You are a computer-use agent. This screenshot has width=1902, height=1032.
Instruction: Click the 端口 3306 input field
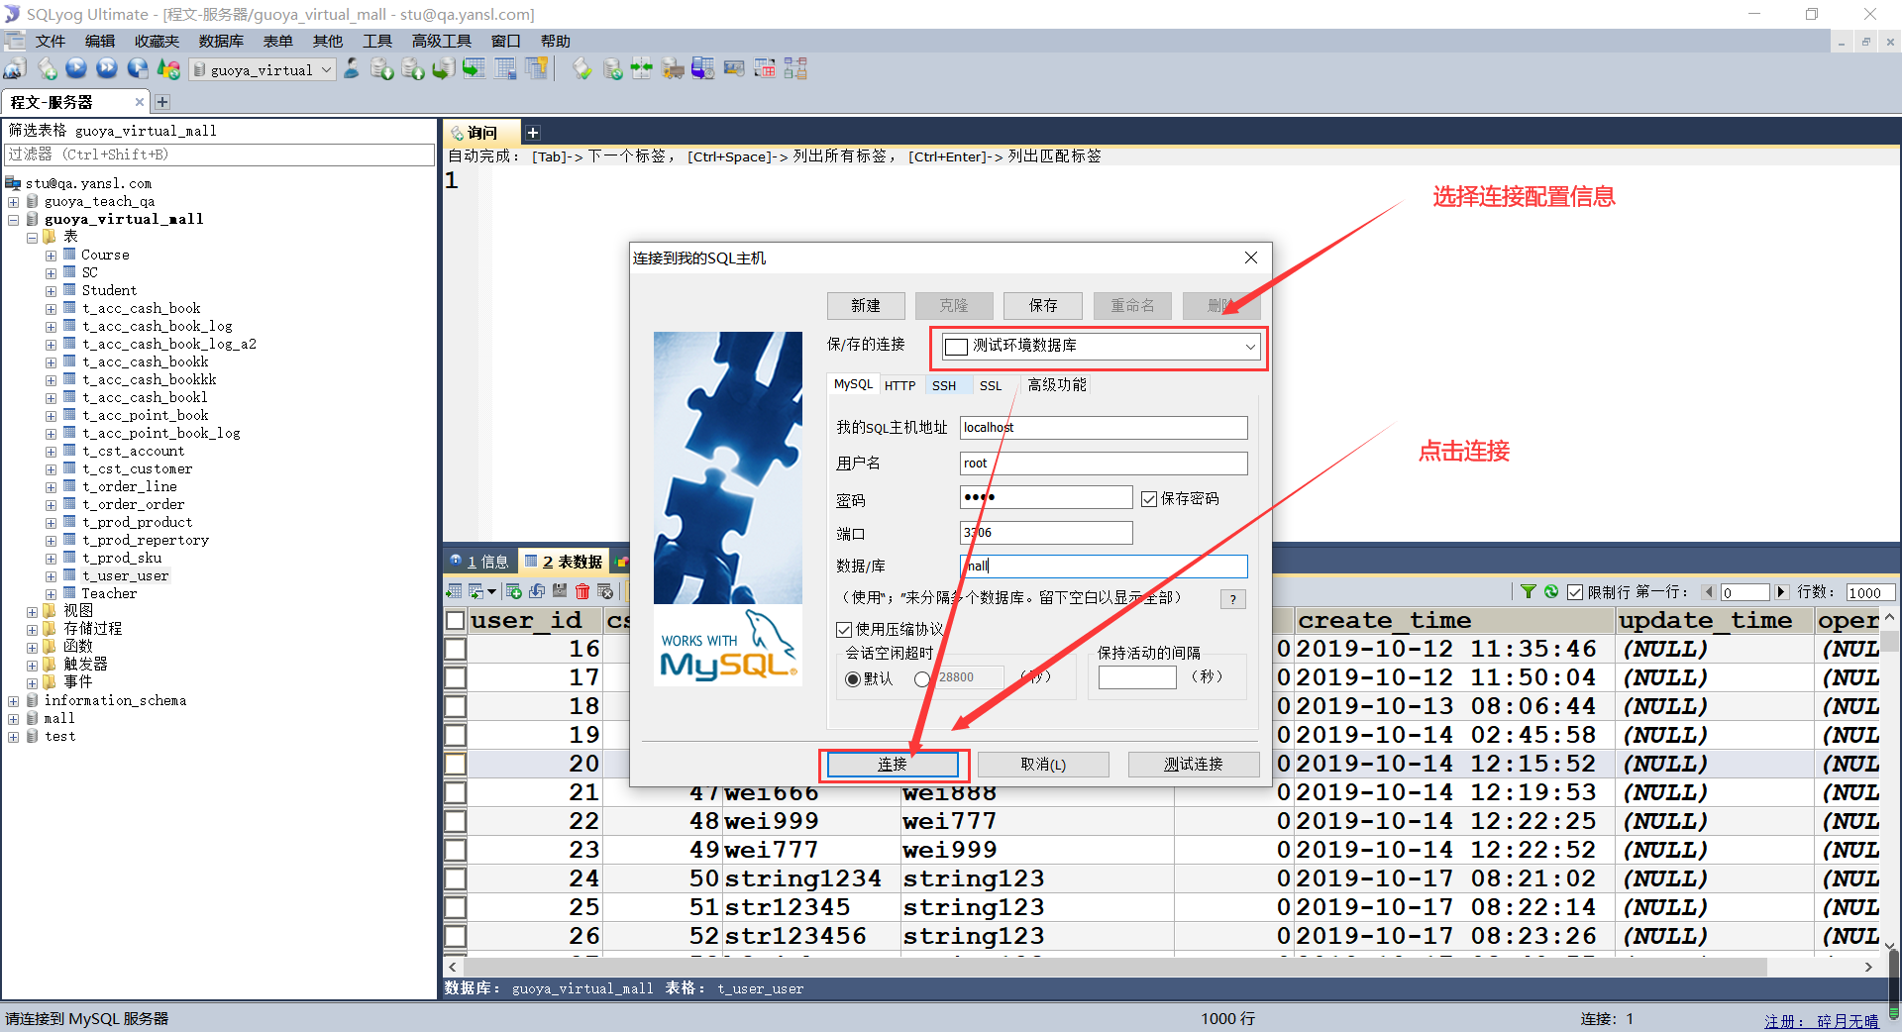tap(1046, 533)
